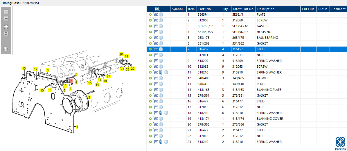Show info for item 23 SPRING WASHER

pyautogui.click(x=166, y=142)
